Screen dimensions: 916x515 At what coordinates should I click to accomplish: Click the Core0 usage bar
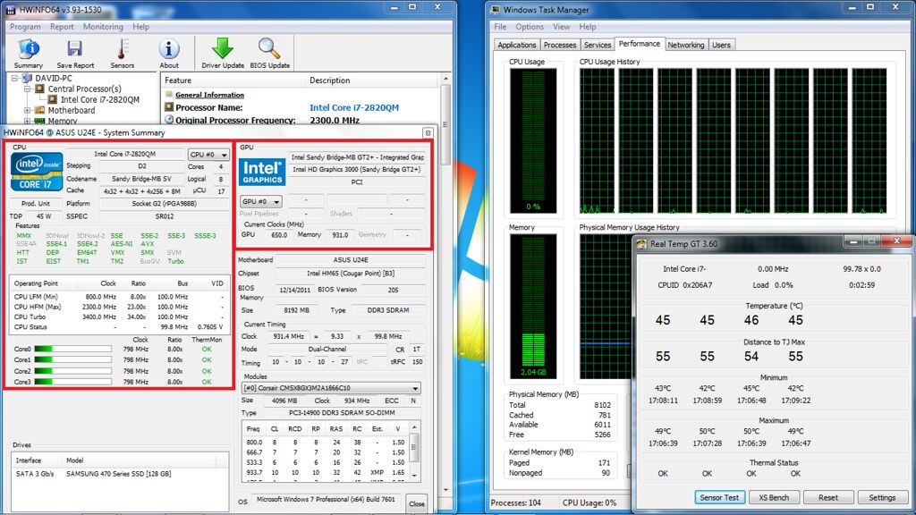(73, 350)
